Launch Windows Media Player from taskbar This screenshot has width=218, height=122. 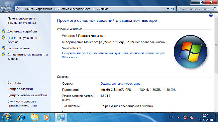(x=47, y=117)
